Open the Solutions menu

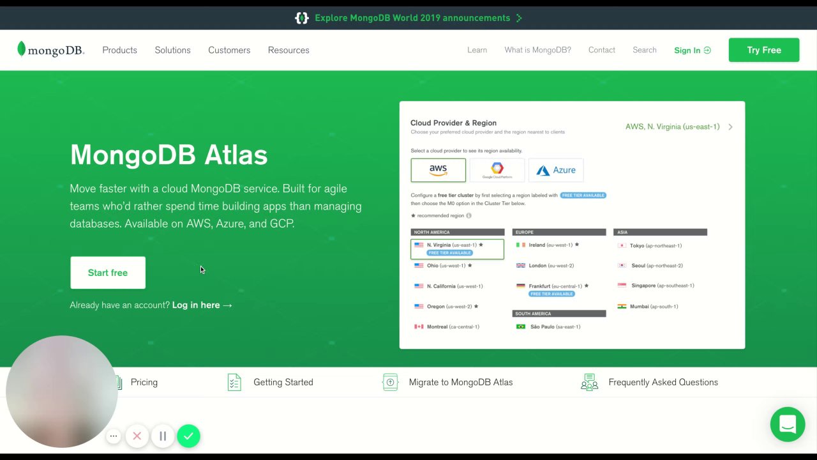[172, 50]
